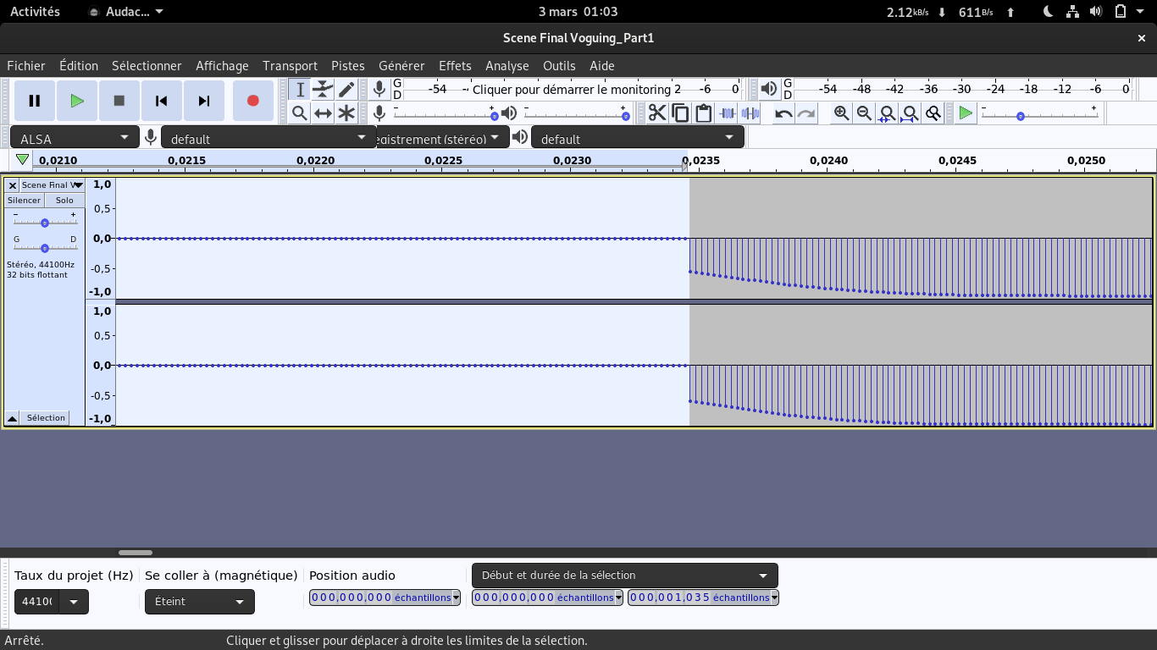This screenshot has height=650, width=1157.
Task: Click the Zoom In magnifier icon
Action: click(841, 113)
